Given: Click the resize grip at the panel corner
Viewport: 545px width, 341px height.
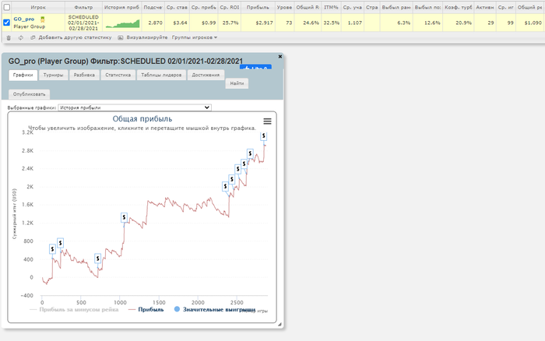Looking at the screenshot, I should 280,325.
